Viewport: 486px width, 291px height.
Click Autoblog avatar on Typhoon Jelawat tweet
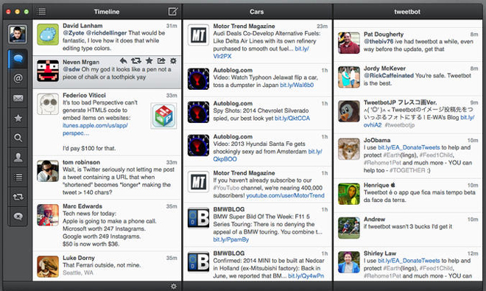point(198,79)
